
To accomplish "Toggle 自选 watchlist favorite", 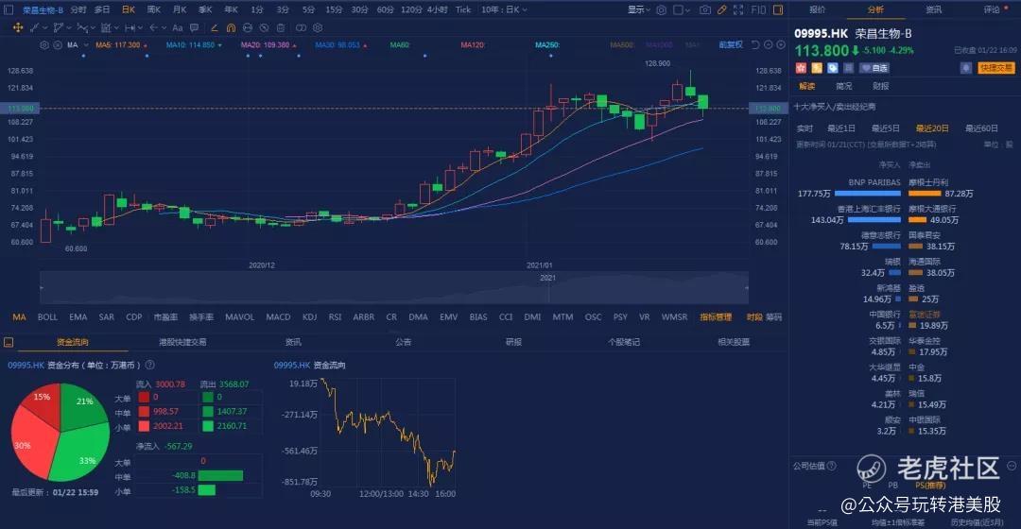I will coord(874,68).
